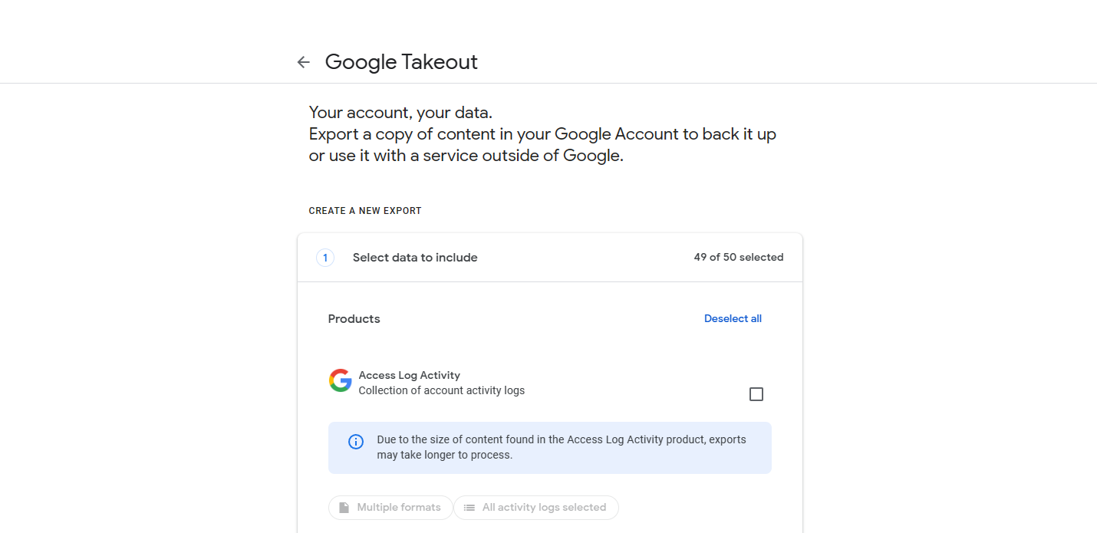The width and height of the screenshot is (1097, 533).
Task: Click the step 1 circle badge
Action: pyautogui.click(x=325, y=258)
